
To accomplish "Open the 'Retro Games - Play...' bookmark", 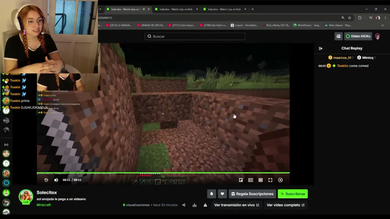I will pyautogui.click(x=338, y=25).
